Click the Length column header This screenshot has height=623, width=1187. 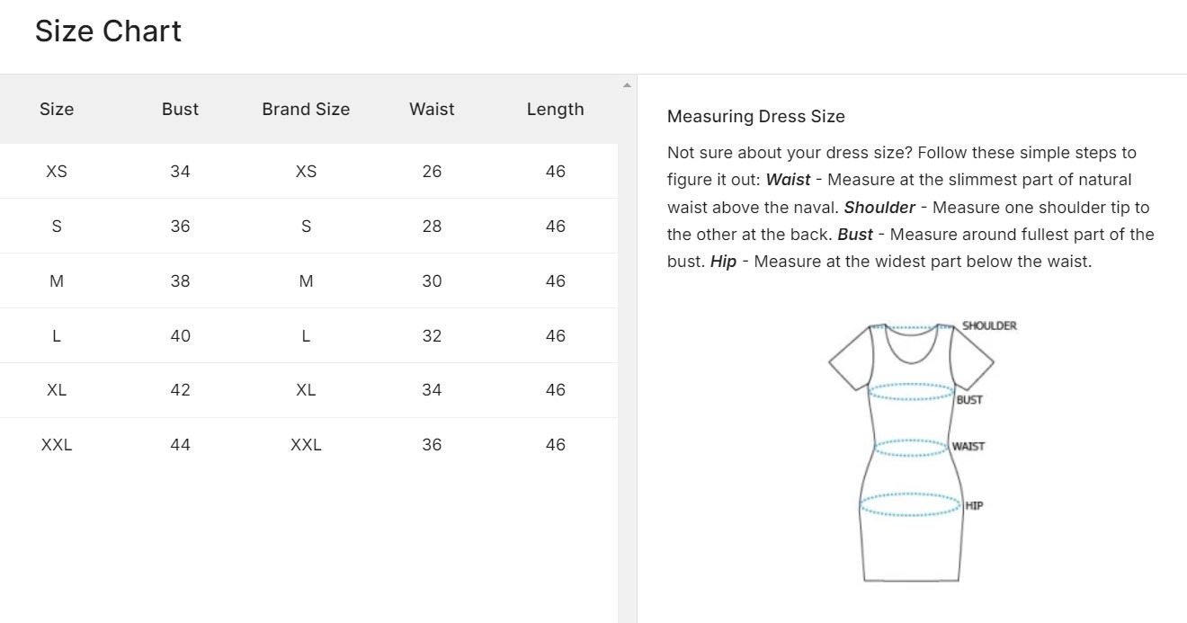click(555, 109)
